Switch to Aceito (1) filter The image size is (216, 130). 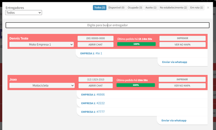151,7
